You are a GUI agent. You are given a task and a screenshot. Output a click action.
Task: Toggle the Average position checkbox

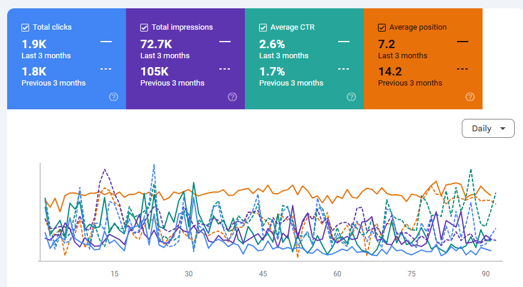pos(382,27)
